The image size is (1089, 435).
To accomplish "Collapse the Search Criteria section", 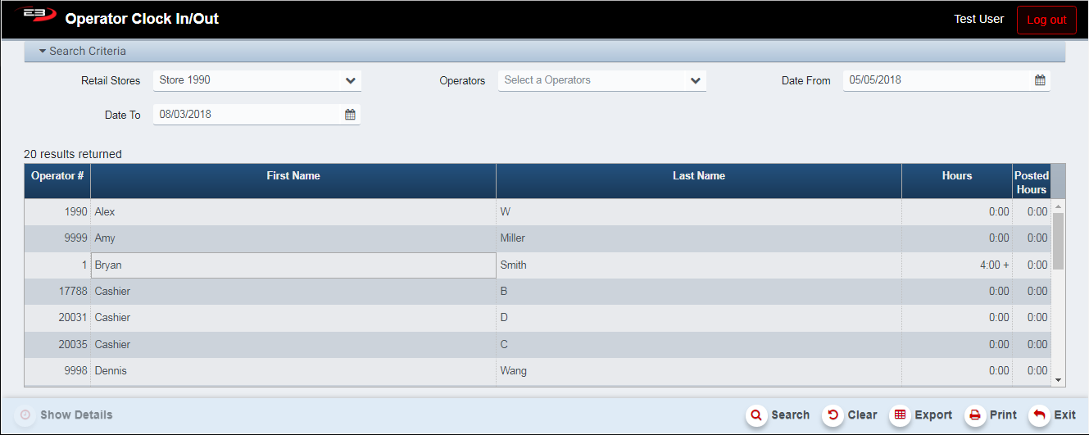I will pyautogui.click(x=43, y=51).
